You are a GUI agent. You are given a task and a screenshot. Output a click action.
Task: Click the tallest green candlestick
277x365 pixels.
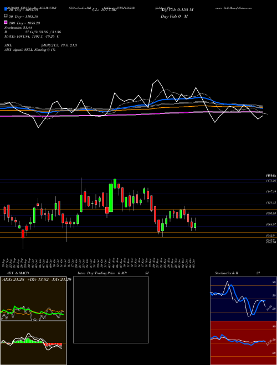pos(111,197)
